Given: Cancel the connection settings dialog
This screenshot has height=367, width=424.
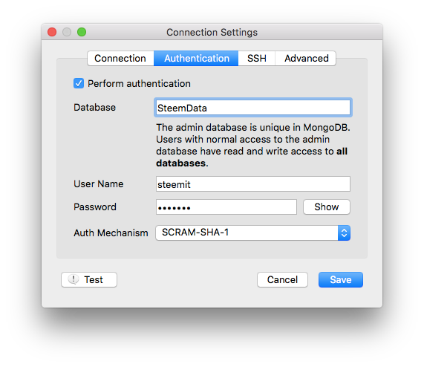Looking at the screenshot, I should point(282,279).
